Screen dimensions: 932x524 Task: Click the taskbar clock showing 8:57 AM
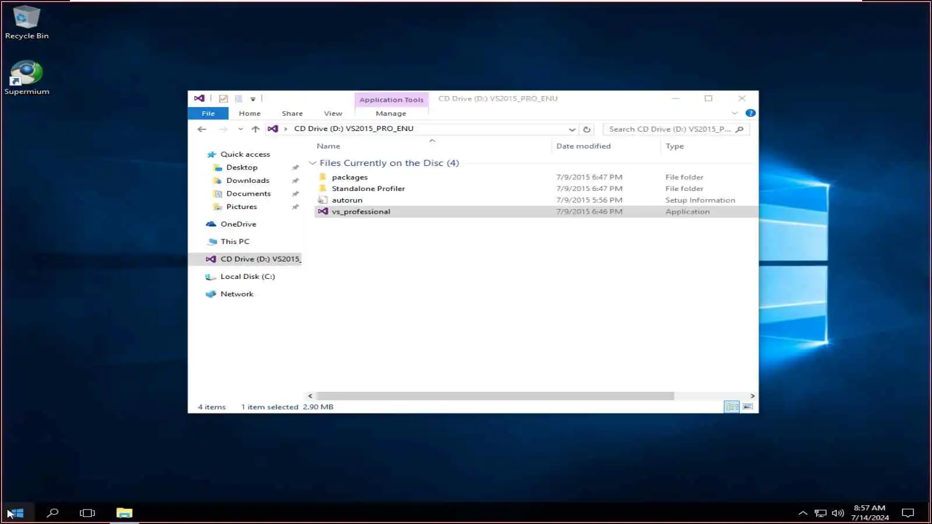coord(870,513)
